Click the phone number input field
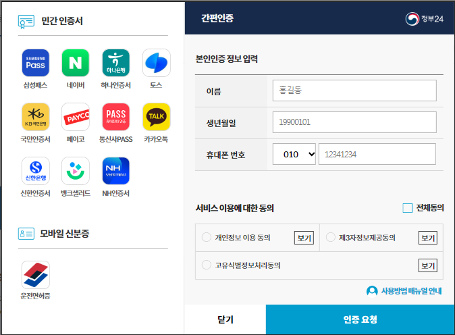Screen dimensions: 455x335 377,154
